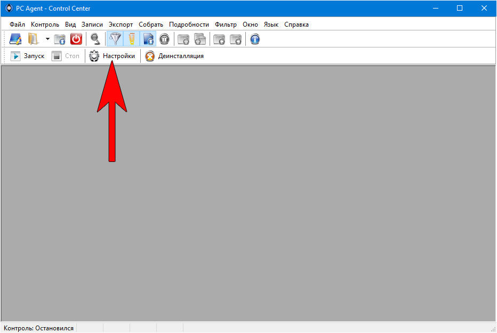Open the magnifying glass search tool

[x=95, y=39]
